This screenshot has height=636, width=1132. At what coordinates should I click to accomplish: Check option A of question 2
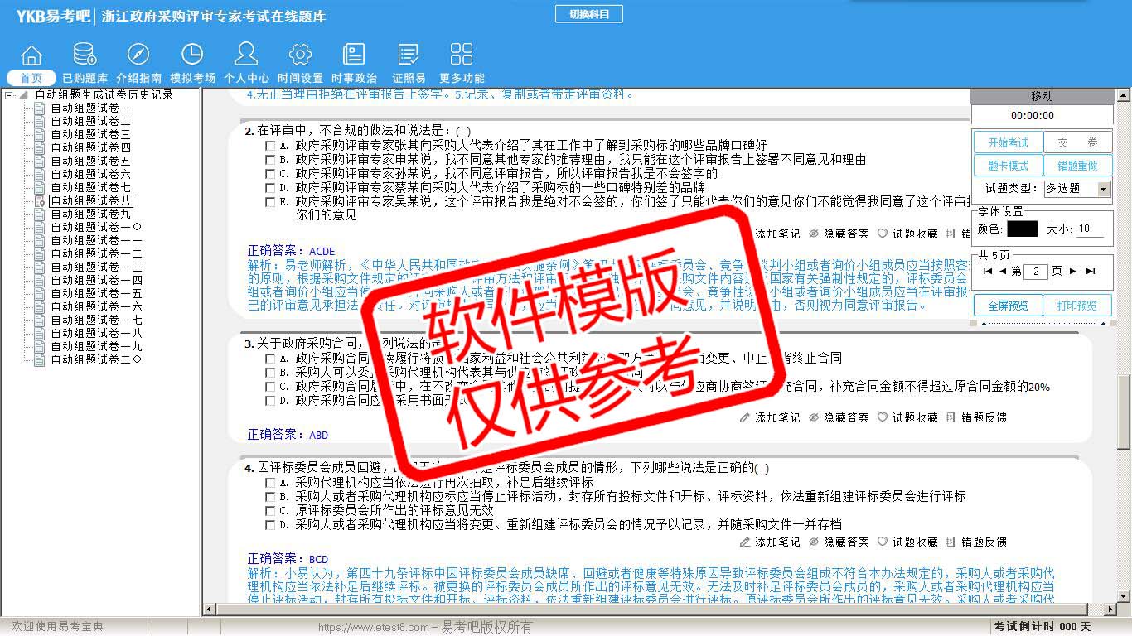(x=270, y=146)
